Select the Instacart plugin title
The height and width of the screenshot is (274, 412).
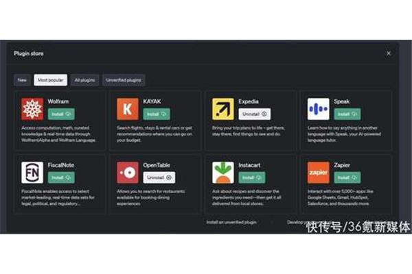tap(250, 165)
